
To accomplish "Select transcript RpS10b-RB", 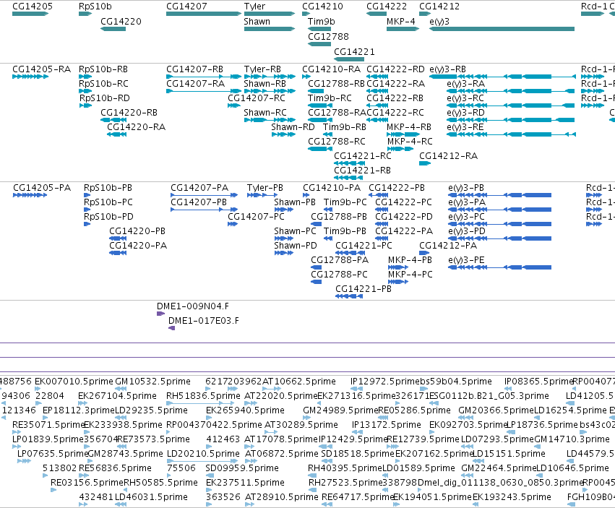I will coord(103,69).
